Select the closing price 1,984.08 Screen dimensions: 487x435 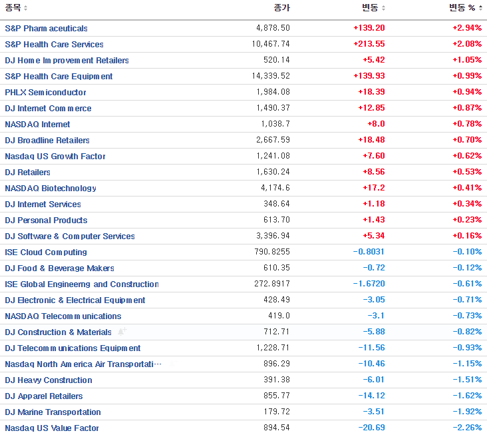point(273,92)
